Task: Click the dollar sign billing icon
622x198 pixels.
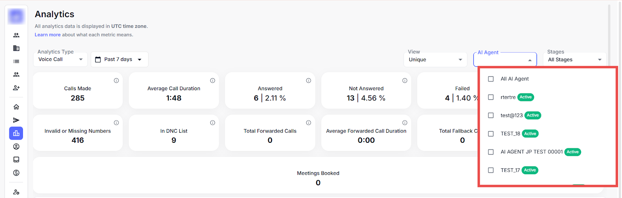Action: (16, 173)
